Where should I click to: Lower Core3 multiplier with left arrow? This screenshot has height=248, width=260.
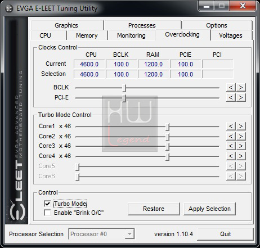click(231, 146)
